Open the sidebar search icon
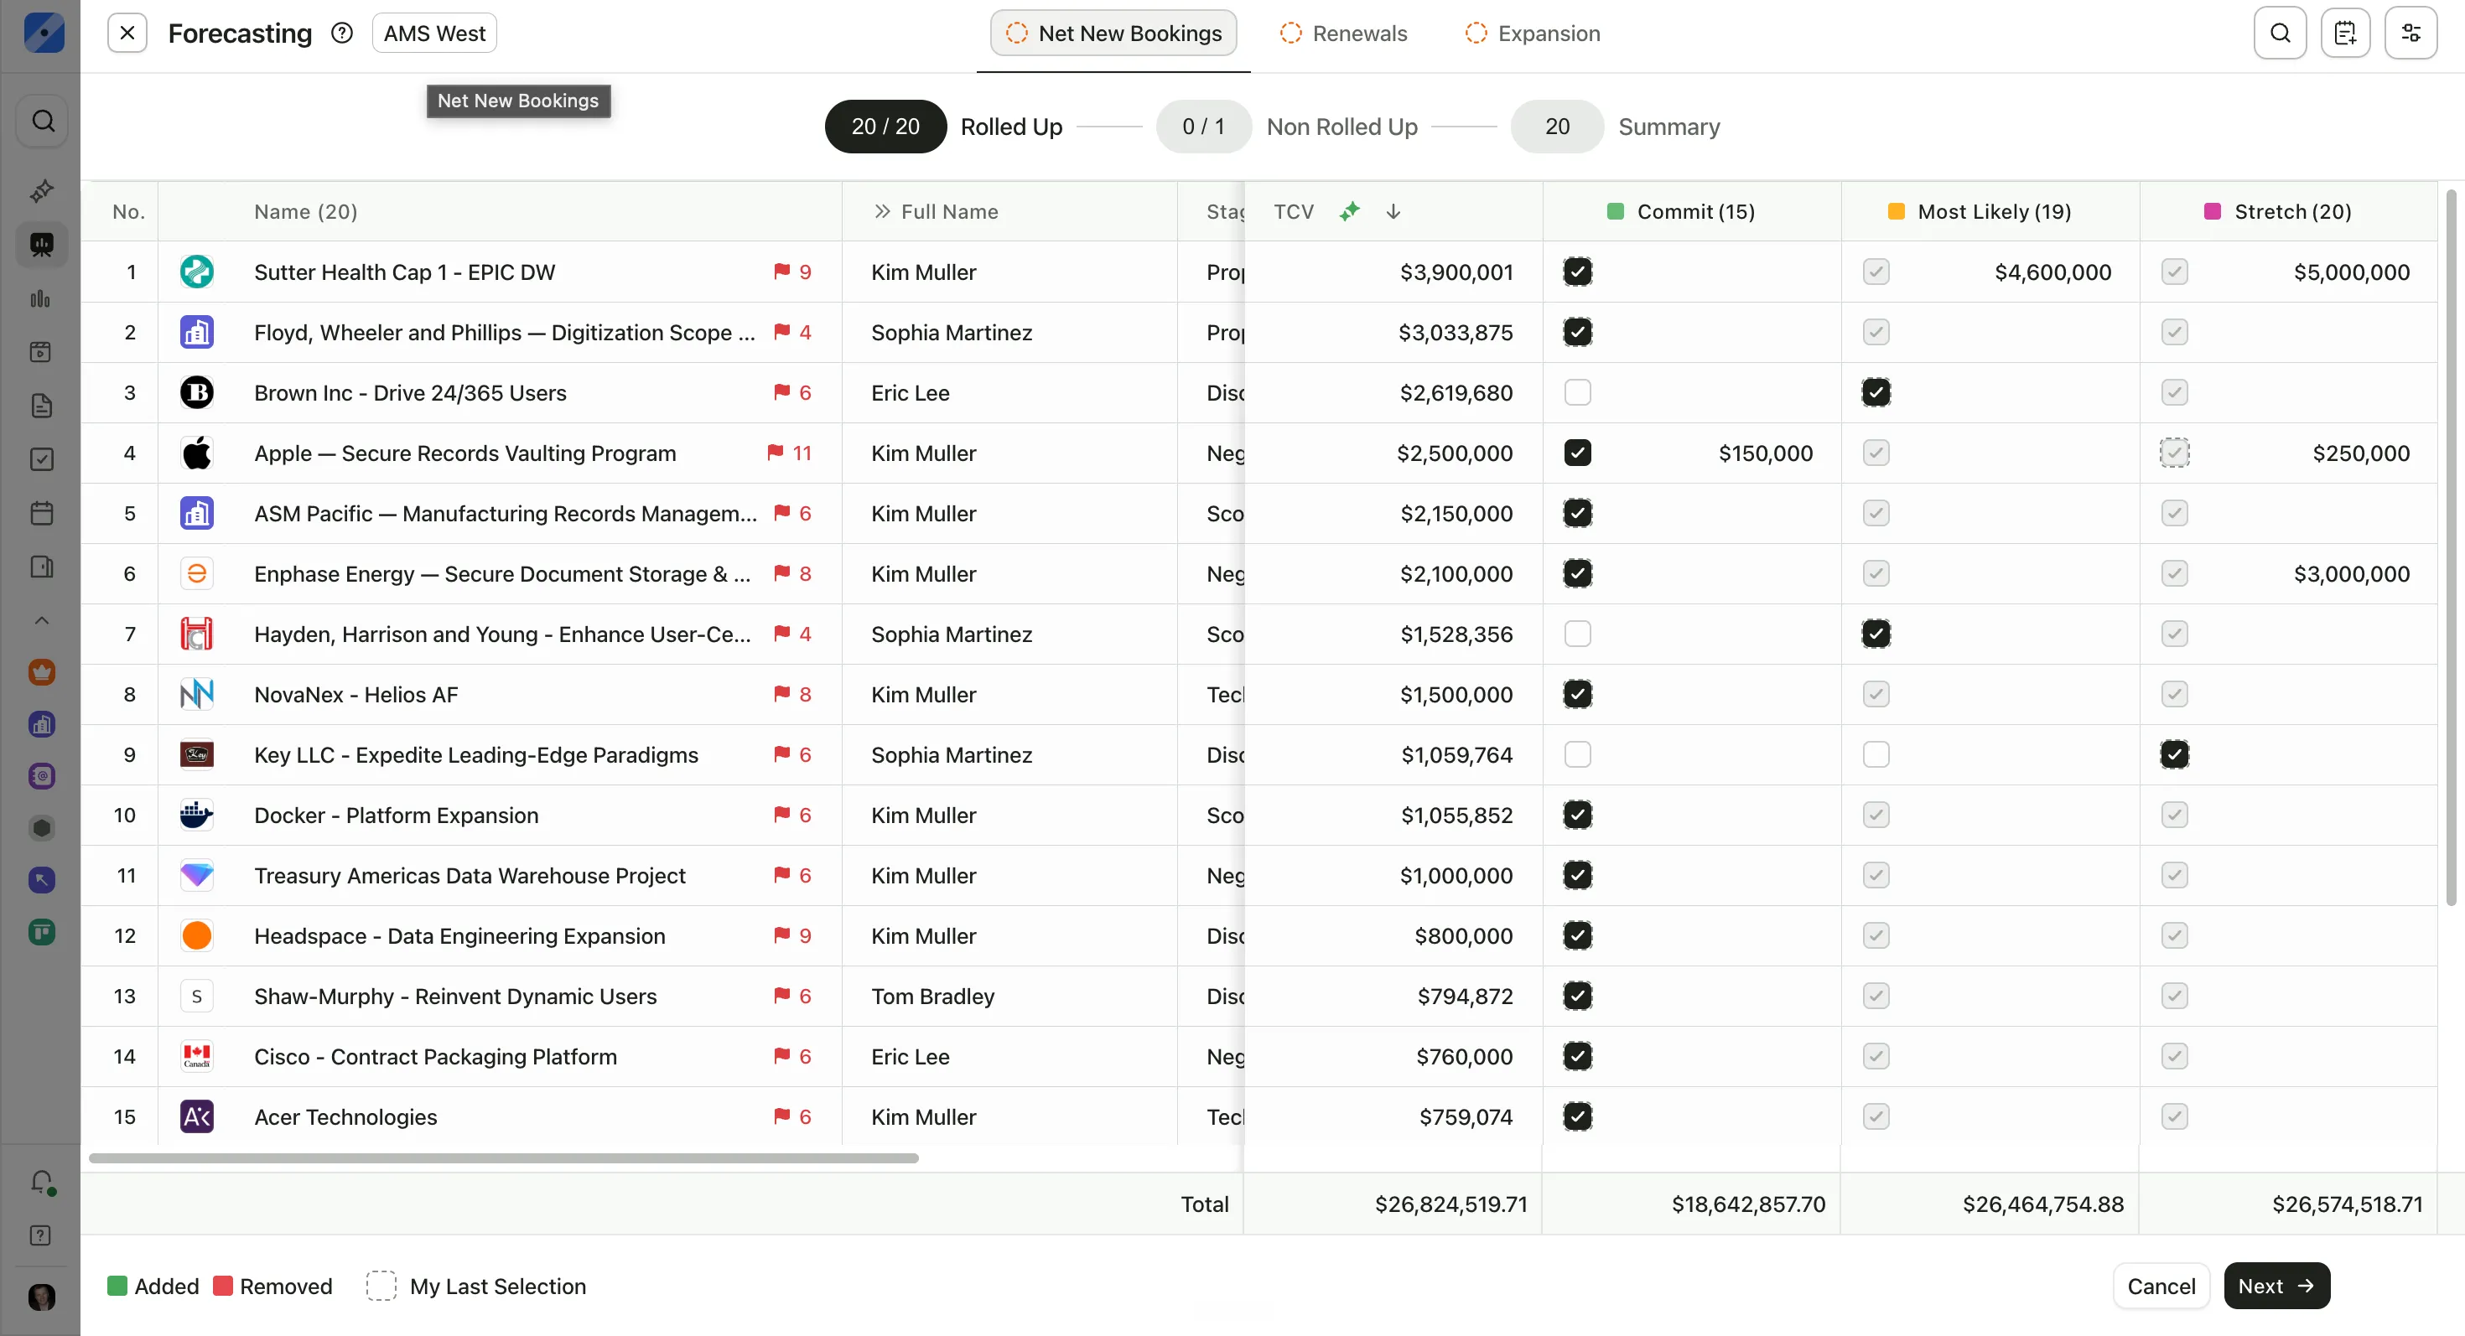This screenshot has width=2465, height=1336. point(43,121)
